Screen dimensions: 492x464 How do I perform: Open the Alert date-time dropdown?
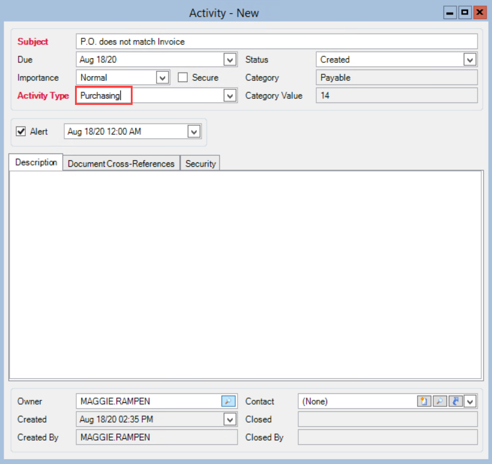pos(194,131)
